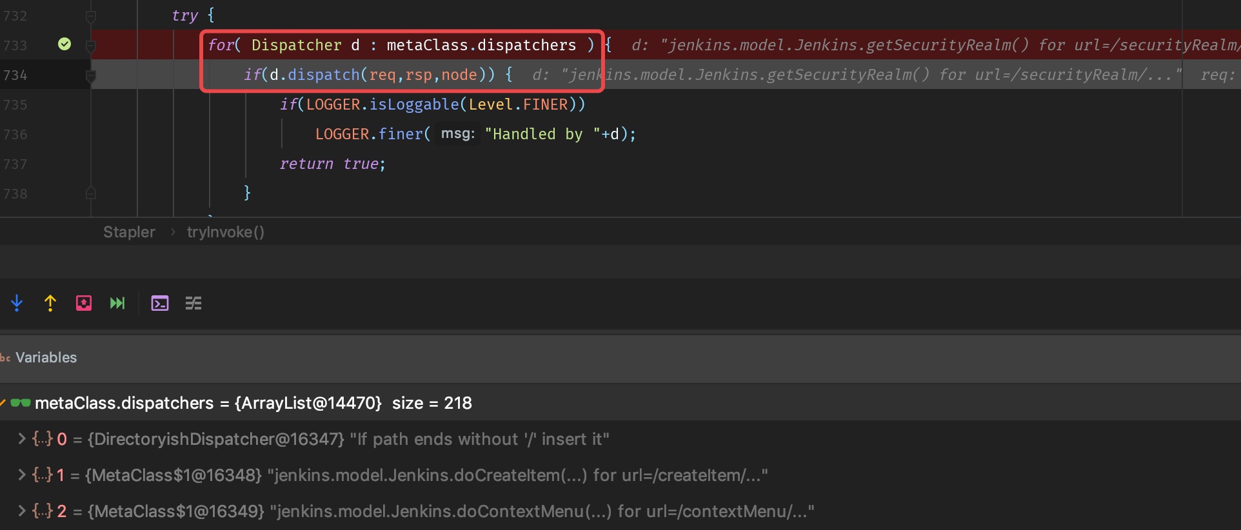Expand dispatcher entry 1 doCreateItem

coord(22,475)
